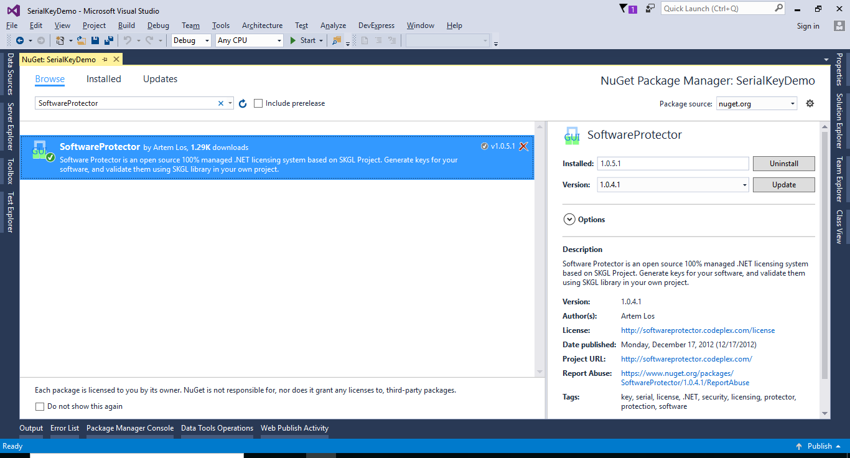The image size is (850, 458).
Task: Close the NuGet: SerialKeyDemo tab
Action: (116, 60)
